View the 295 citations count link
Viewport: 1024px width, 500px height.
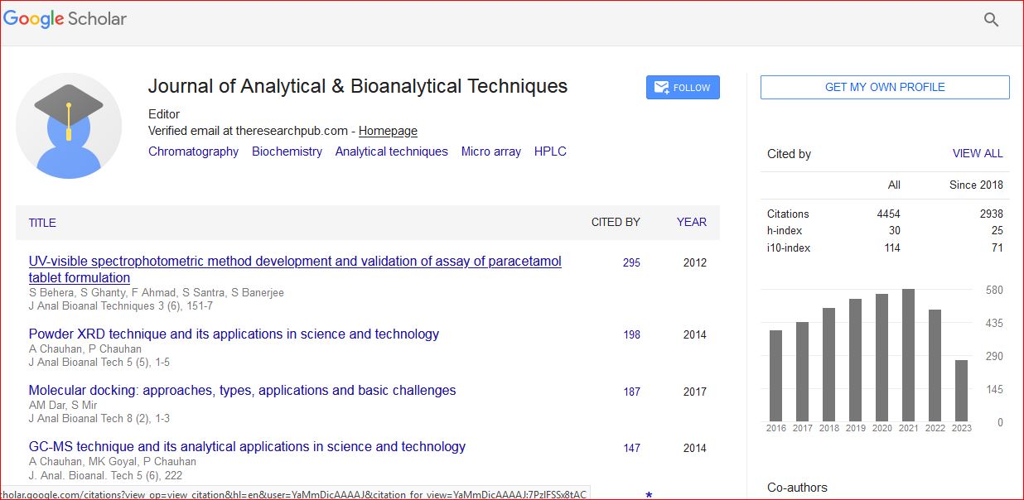[x=631, y=262]
